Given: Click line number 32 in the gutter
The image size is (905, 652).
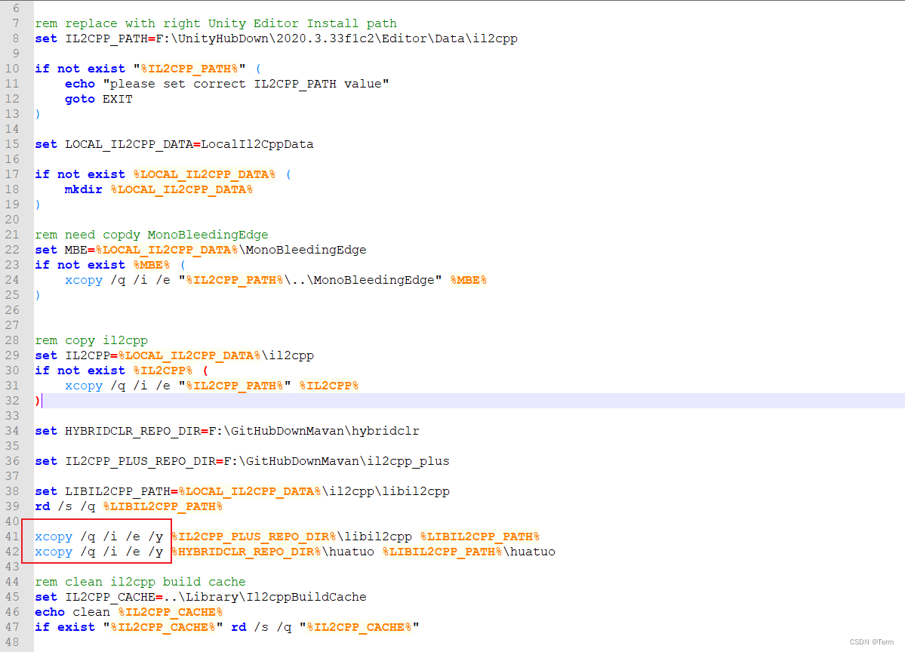Looking at the screenshot, I should [x=12, y=401].
